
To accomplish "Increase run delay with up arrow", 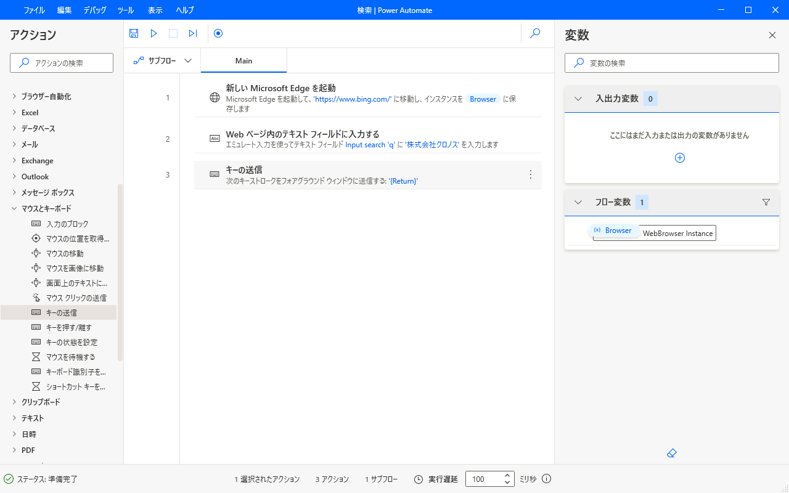I will 507,475.
